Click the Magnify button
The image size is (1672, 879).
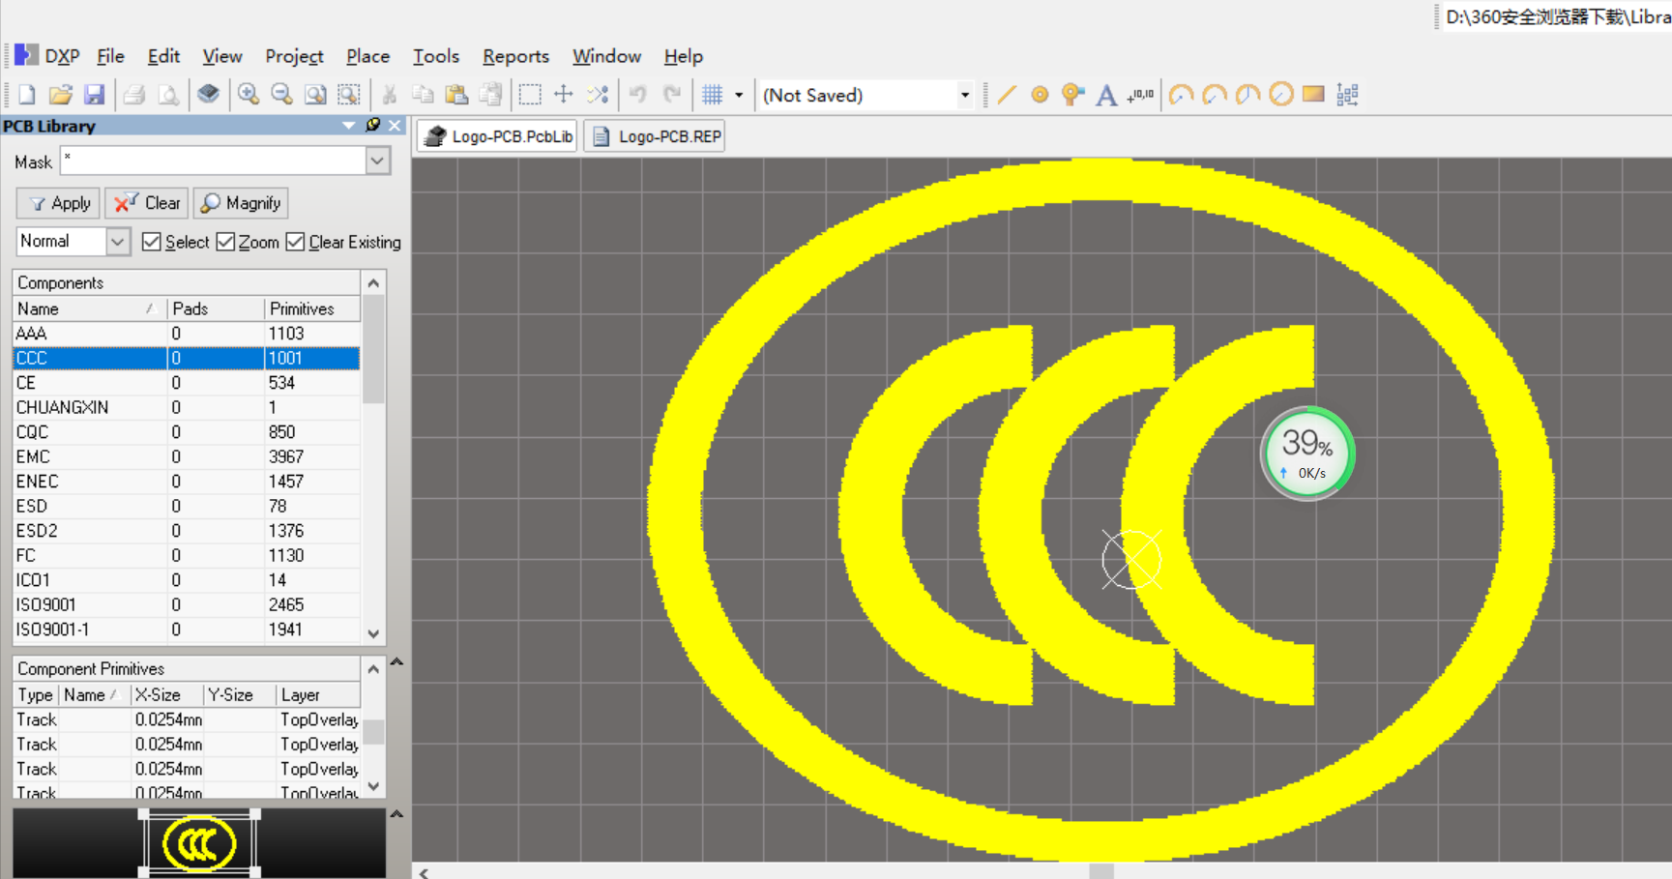pos(241,203)
